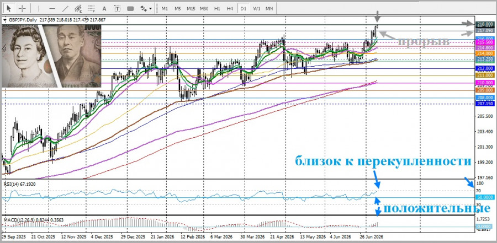Switch chart to M15 timeframe
This screenshot has height=243, width=497.
click(x=191, y=9)
